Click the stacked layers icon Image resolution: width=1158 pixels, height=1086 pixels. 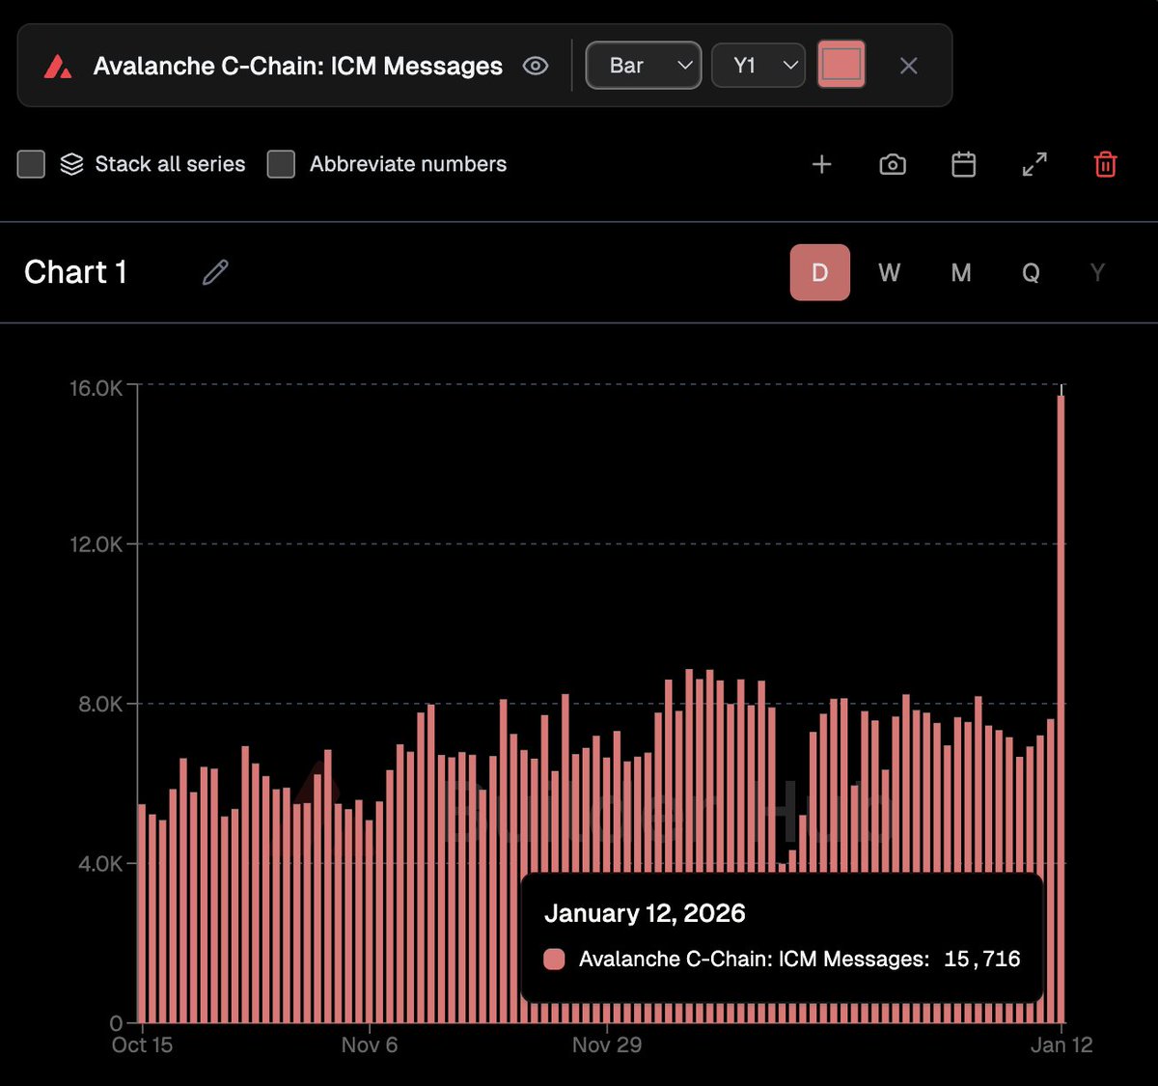pyautogui.click(x=71, y=164)
